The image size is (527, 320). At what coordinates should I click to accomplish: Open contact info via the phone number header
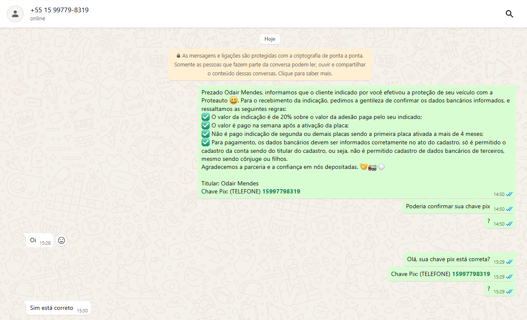point(59,10)
